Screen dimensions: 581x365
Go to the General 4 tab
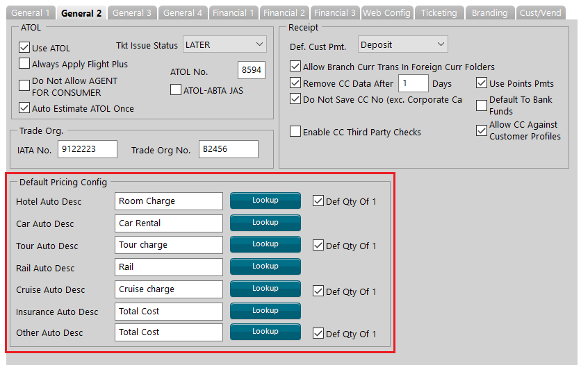tap(183, 13)
